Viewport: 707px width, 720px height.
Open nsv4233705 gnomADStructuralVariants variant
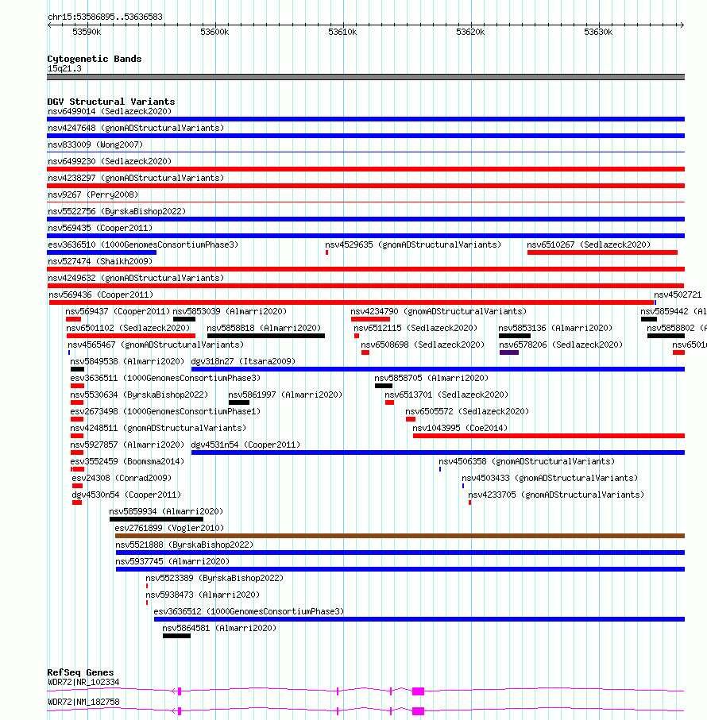point(556,495)
